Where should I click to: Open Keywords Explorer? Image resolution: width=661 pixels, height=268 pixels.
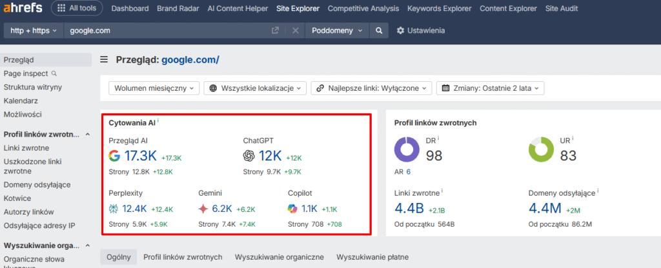[439, 8]
